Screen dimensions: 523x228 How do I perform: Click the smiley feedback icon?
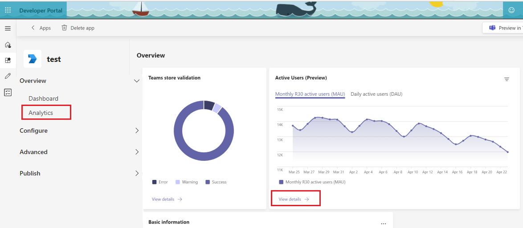pos(511,10)
